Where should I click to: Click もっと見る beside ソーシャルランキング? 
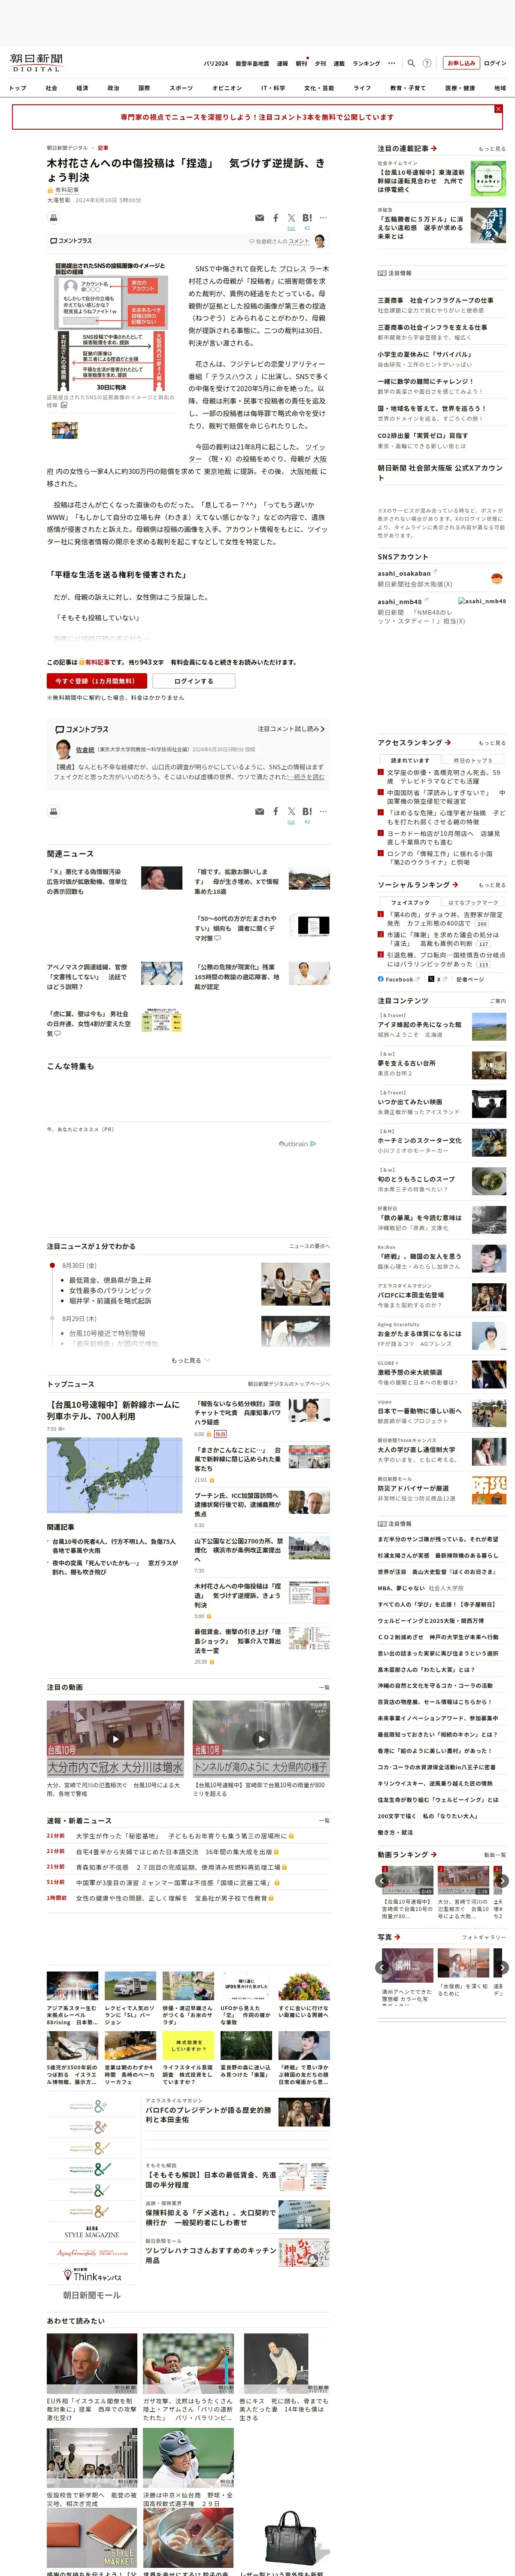coord(492,885)
